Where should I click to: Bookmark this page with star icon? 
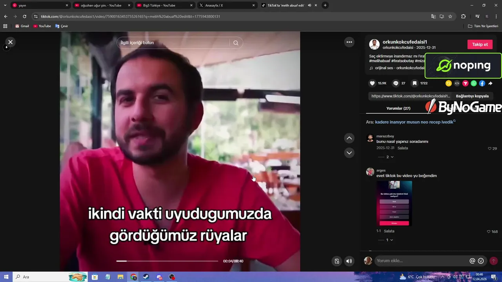point(450,16)
